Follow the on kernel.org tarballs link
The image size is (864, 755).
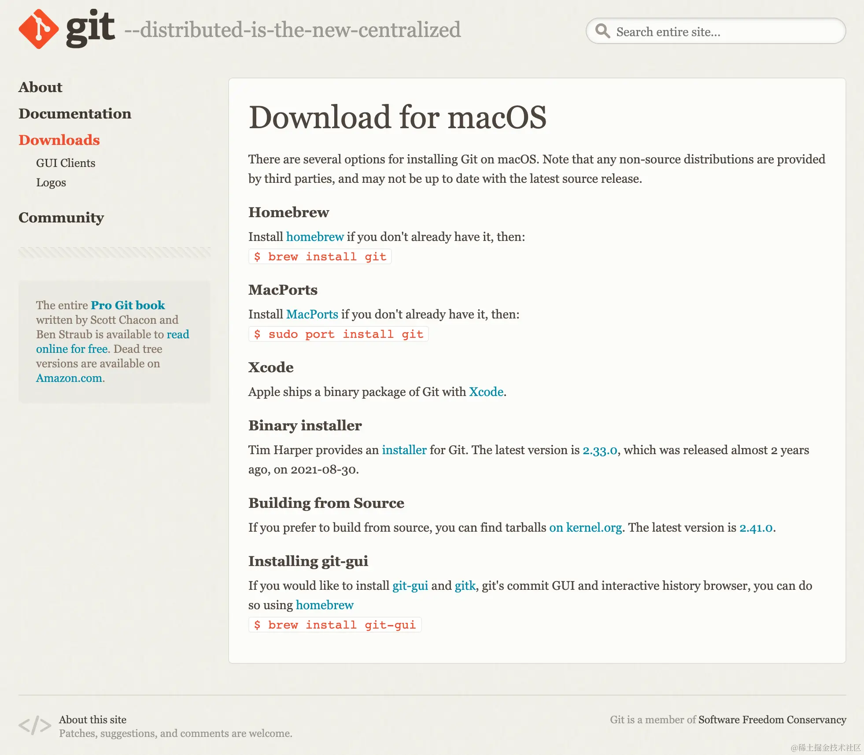point(585,528)
